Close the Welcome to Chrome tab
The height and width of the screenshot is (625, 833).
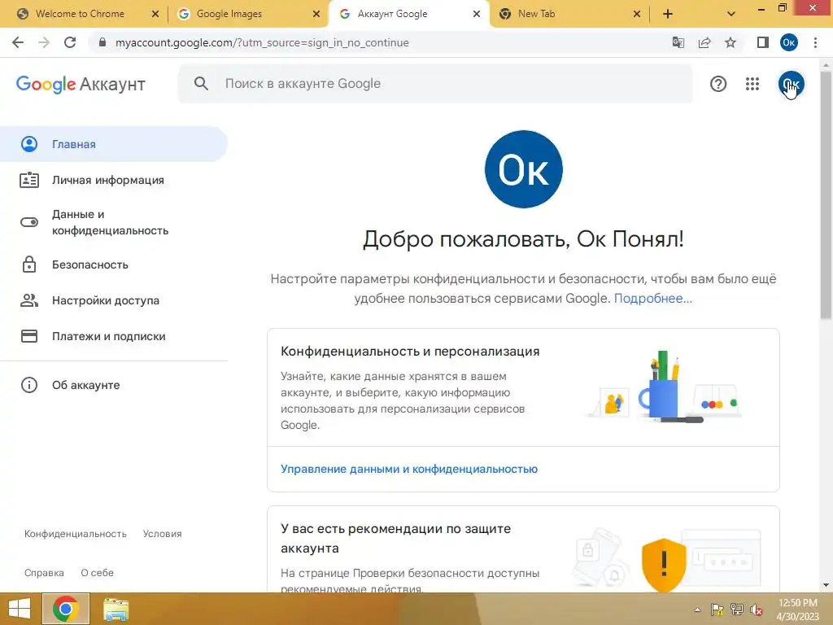point(155,14)
